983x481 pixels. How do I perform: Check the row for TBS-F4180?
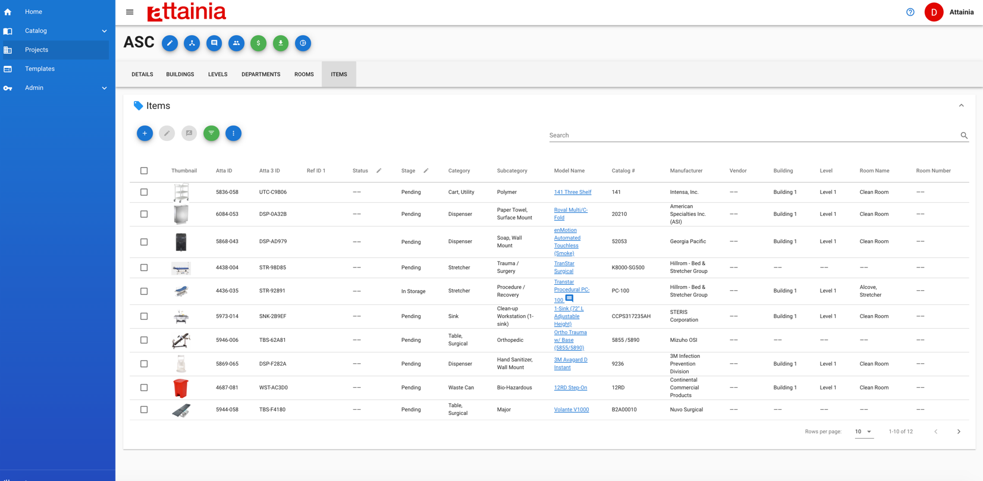tap(144, 410)
